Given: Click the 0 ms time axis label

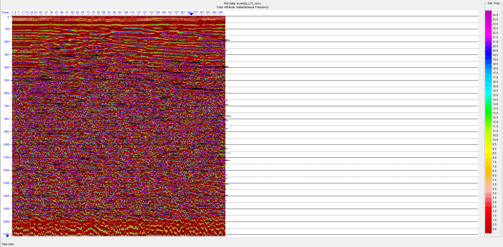Looking at the screenshot, I should tap(8, 17).
